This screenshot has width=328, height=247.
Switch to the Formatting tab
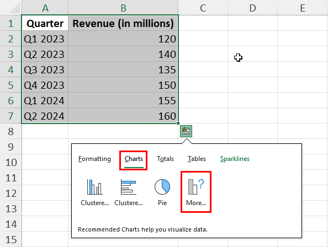(94, 159)
